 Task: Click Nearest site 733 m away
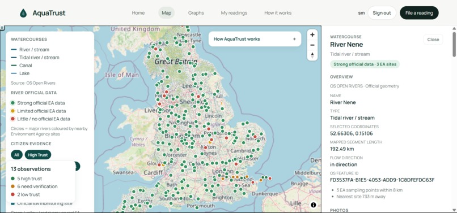tap(361, 197)
